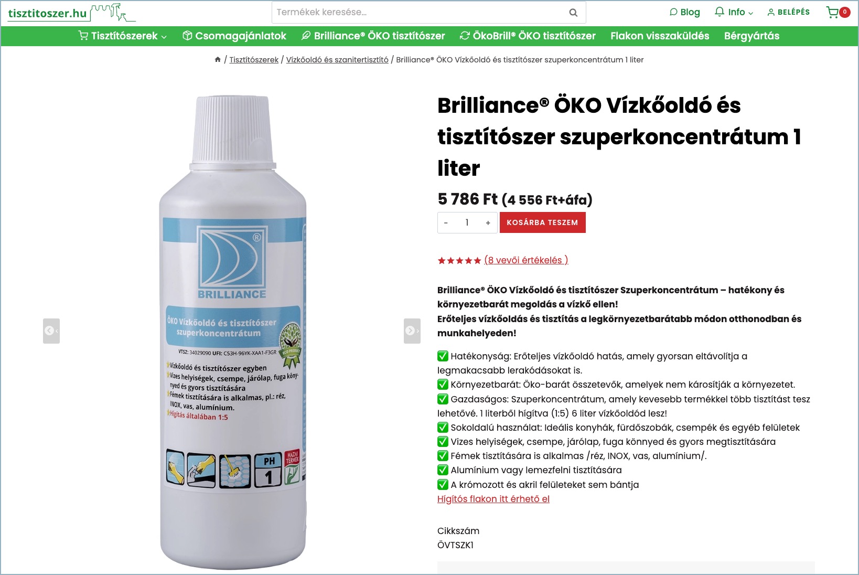Click the tisztitoszer.hu logo
Screen dimensions: 859x575
click(71, 13)
